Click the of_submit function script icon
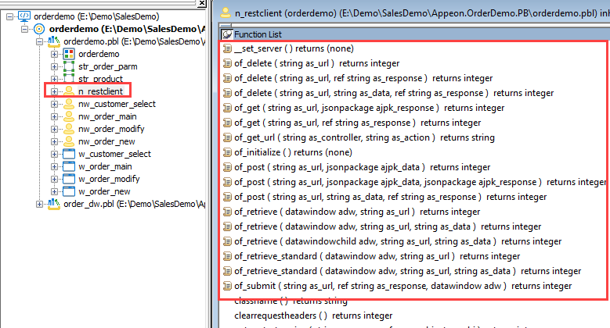This screenshot has width=610, height=328. click(227, 286)
